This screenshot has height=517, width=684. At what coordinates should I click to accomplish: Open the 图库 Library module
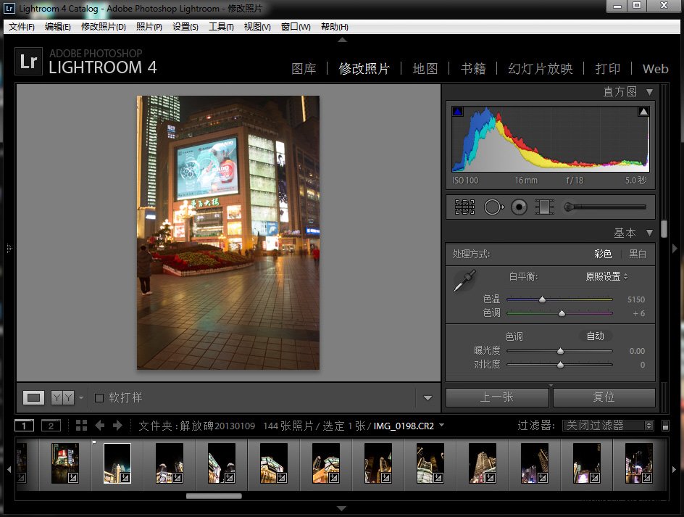point(304,69)
